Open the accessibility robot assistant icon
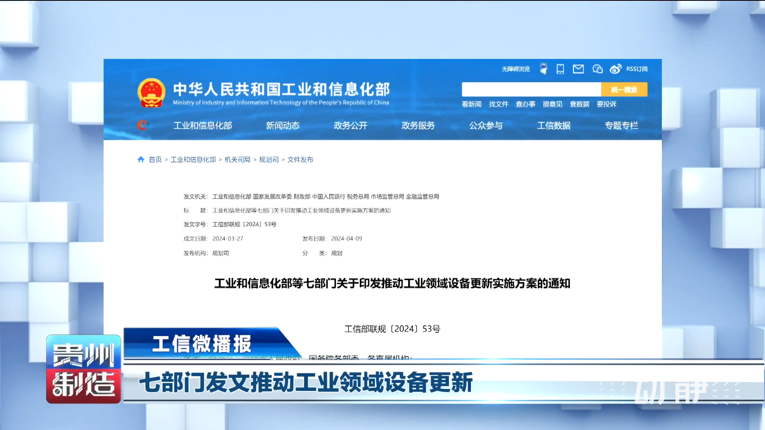The image size is (765, 430). pyautogui.click(x=543, y=69)
